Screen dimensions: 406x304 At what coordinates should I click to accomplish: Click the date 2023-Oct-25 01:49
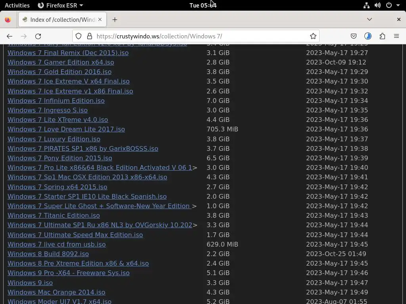(336, 254)
